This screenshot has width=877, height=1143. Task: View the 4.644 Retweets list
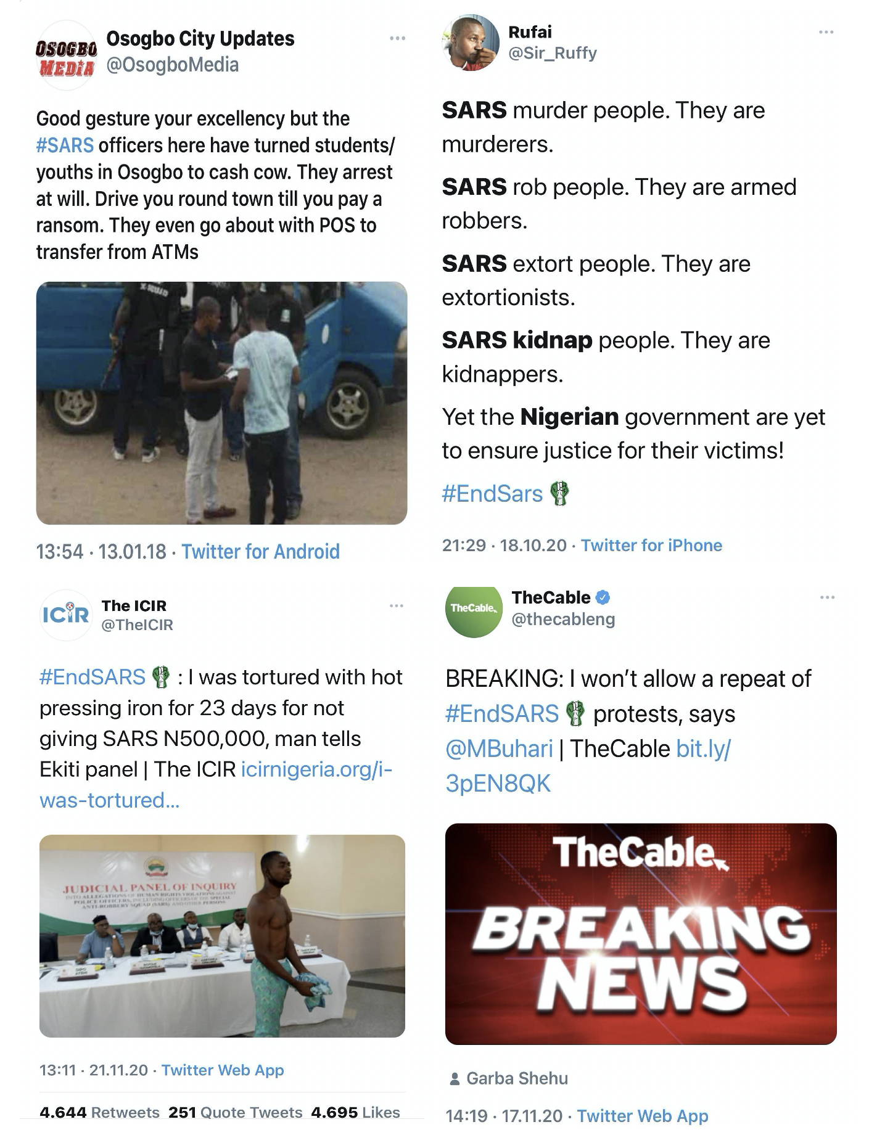click(x=99, y=1112)
